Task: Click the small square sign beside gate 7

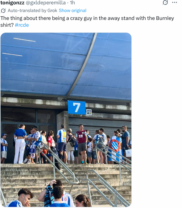Action: point(89,112)
